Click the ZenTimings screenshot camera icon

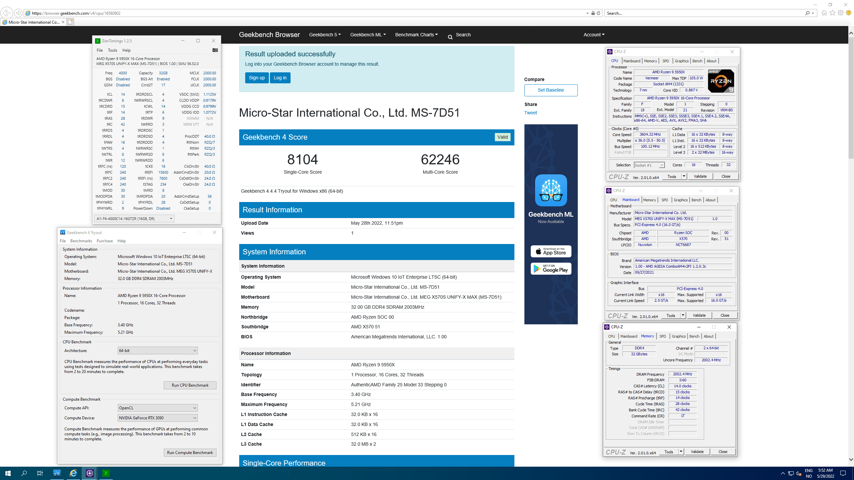pos(215,50)
